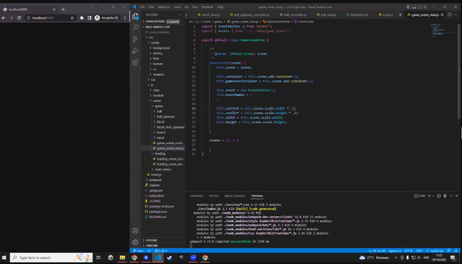Open the Manage gear in the activity bar
The height and width of the screenshot is (264, 462).
(x=135, y=242)
